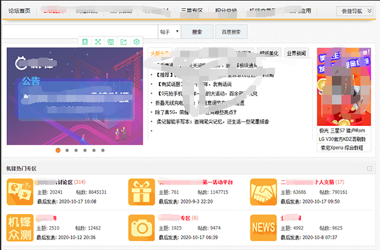Select the first orange carousel dot
This screenshot has width=380, height=250.
58,151
